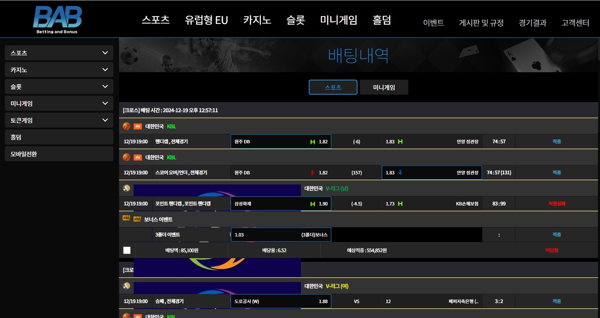Click the 배팅내역 page title banner
Screen dimensions: 600x318
(x=358, y=55)
